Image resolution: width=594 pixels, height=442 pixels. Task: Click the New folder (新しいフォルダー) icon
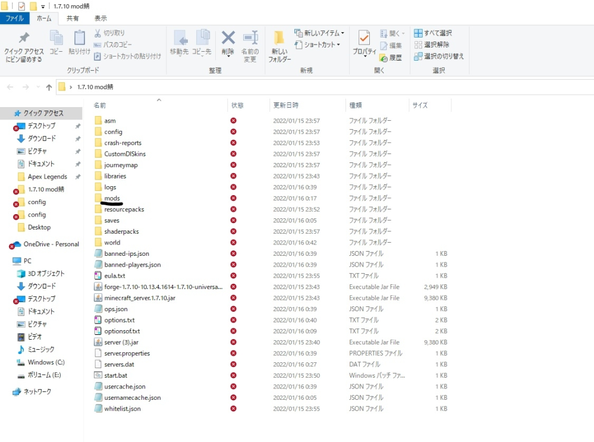coord(279,38)
